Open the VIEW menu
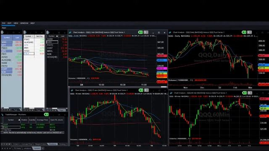 tap(16, 23)
